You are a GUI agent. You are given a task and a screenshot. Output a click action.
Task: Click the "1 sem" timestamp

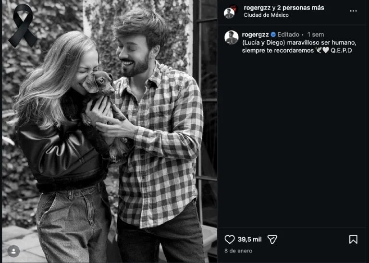point(316,35)
